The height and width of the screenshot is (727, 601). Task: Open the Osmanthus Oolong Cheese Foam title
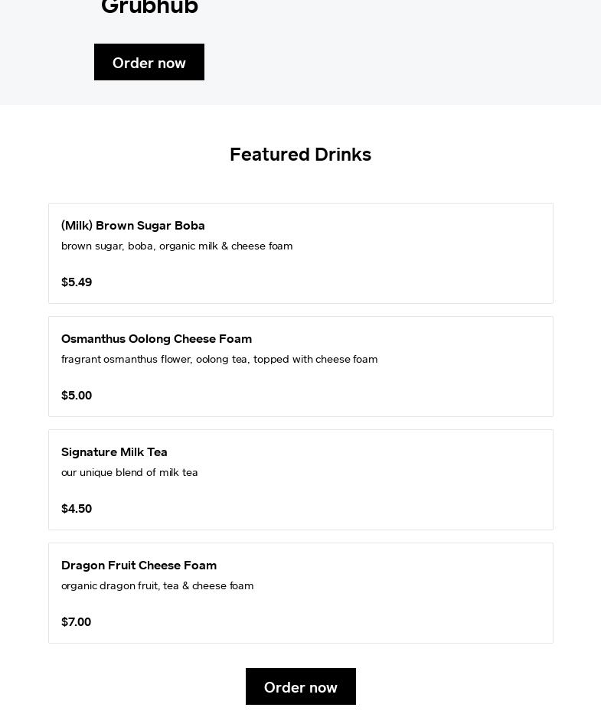pos(156,339)
